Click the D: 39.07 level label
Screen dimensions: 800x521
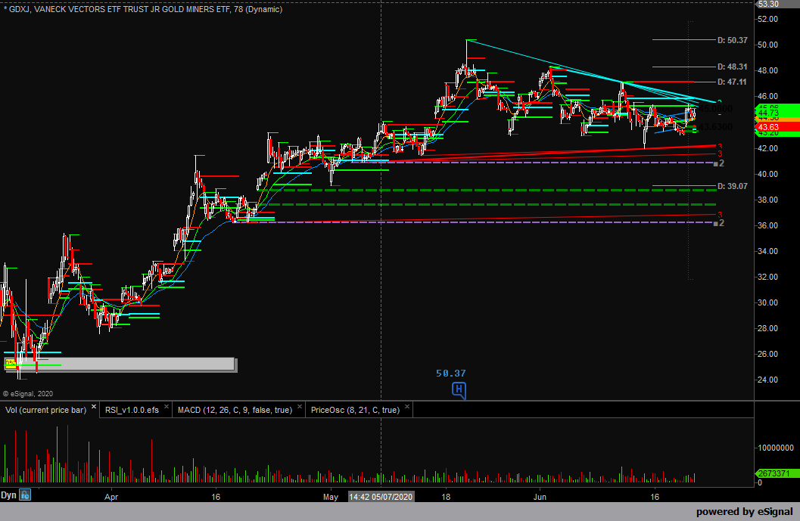coord(732,187)
